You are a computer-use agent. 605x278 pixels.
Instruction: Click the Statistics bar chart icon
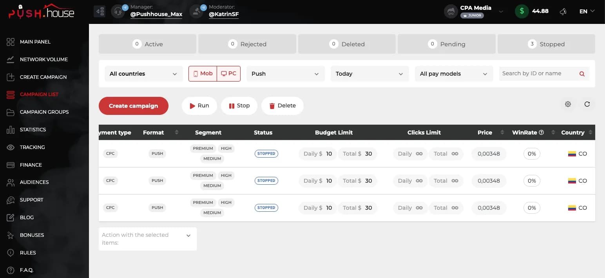point(11,130)
